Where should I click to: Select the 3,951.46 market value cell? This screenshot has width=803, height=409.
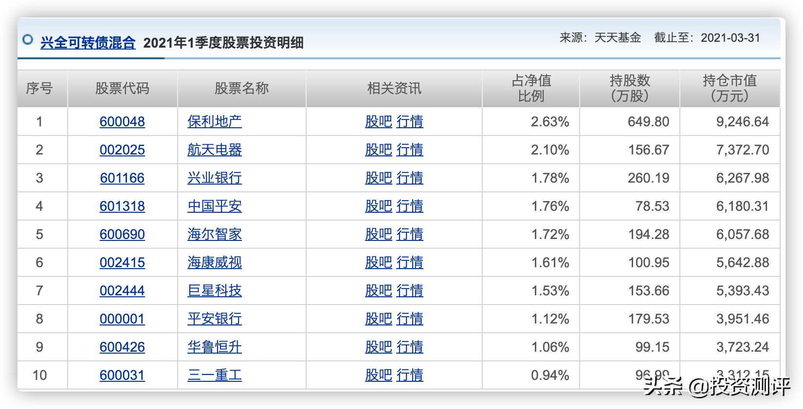point(730,319)
